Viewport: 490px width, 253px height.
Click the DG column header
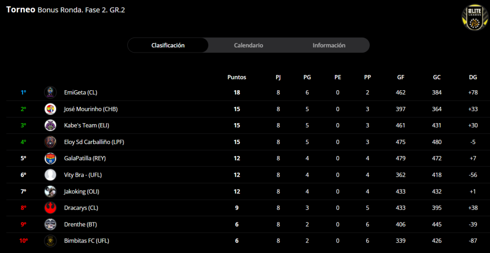pos(473,77)
